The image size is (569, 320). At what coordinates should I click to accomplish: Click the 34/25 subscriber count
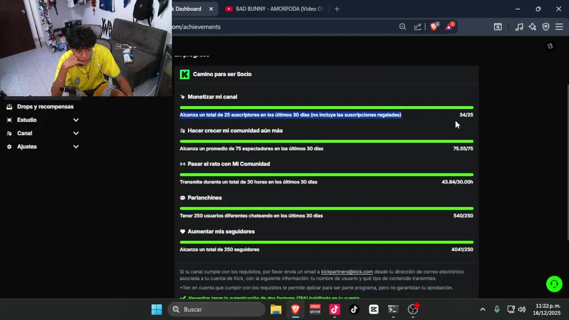click(466, 115)
